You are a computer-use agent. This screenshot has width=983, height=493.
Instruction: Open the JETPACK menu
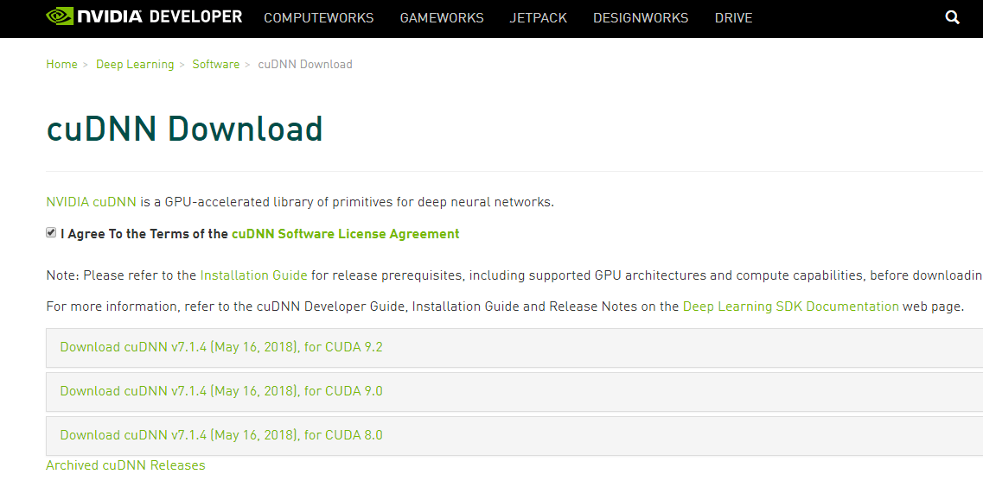point(538,18)
